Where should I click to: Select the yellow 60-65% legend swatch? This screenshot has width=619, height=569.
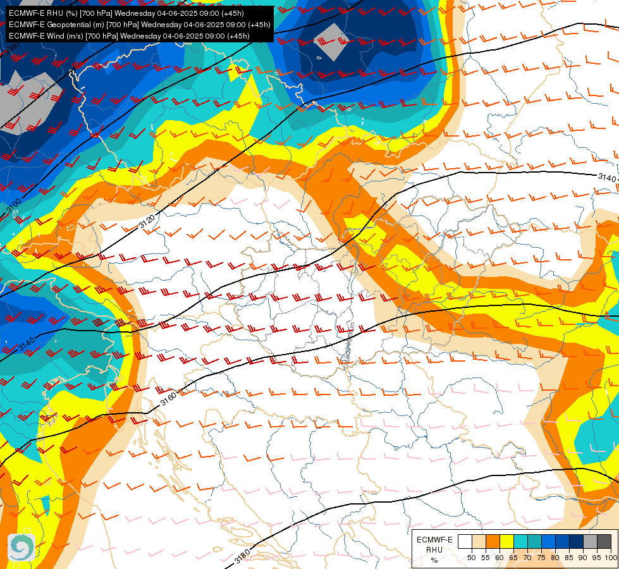(507, 541)
